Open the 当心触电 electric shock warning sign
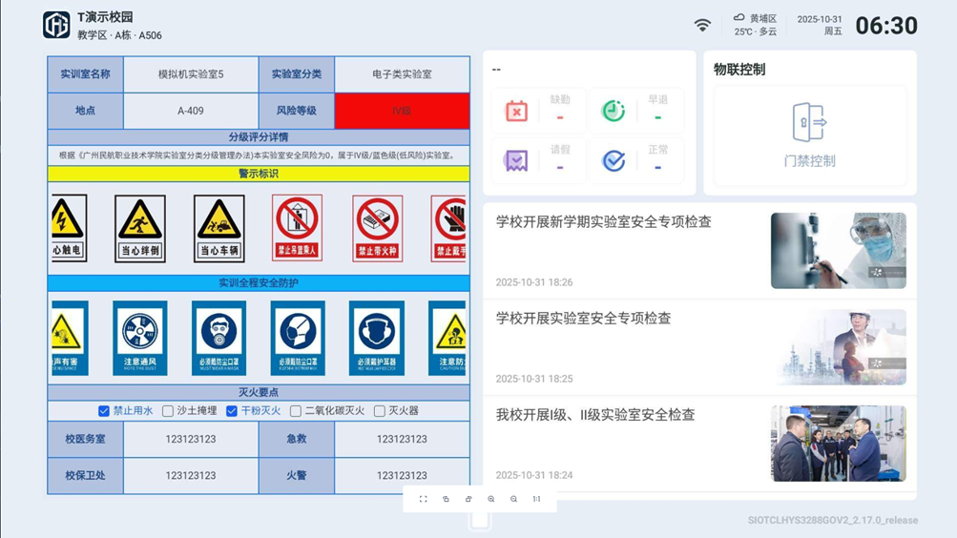This screenshot has width=957, height=538. (x=69, y=228)
